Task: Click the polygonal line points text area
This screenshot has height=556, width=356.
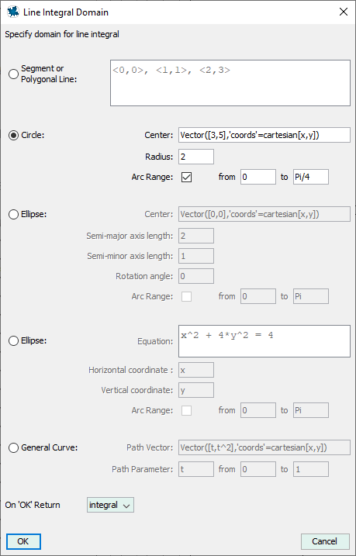Action: [230, 83]
